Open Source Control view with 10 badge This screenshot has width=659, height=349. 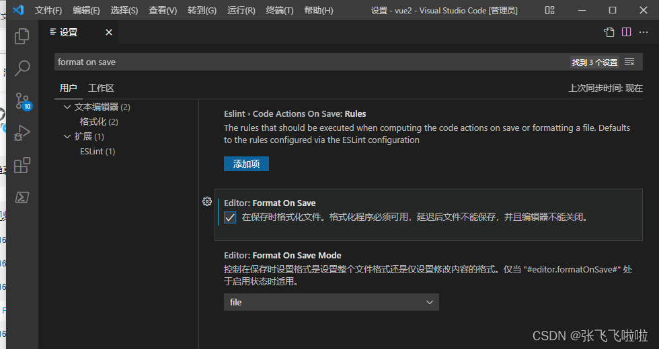pyautogui.click(x=23, y=101)
